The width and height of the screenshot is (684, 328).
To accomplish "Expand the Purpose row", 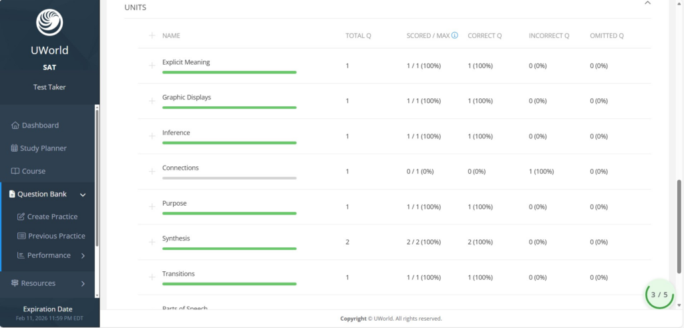I will click(x=152, y=206).
